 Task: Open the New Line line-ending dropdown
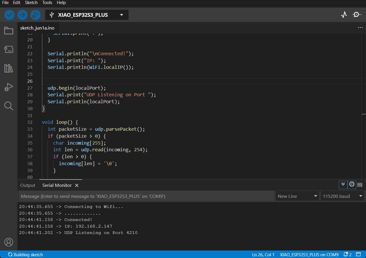pyautogui.click(x=297, y=196)
